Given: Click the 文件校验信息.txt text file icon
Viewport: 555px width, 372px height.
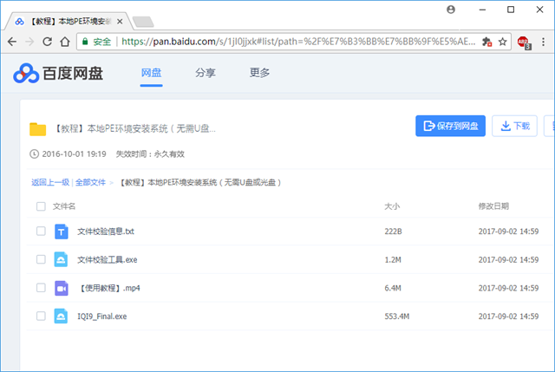Looking at the screenshot, I should tap(62, 232).
